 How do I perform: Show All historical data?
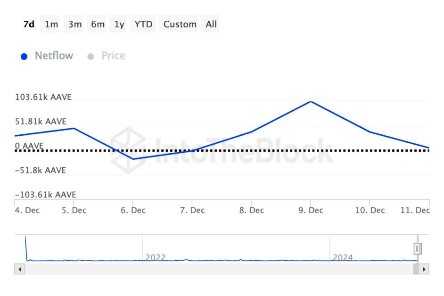211,24
